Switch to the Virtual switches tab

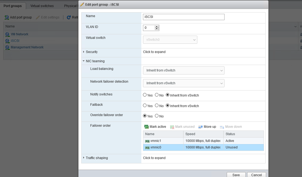[x=42, y=6]
